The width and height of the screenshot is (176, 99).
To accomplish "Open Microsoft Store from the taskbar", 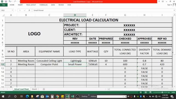I will (42, 97).
